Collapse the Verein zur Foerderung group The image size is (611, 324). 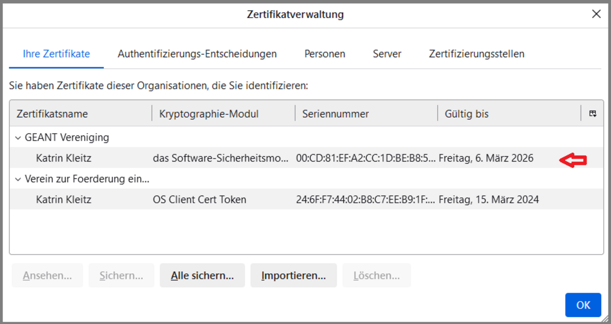[18, 179]
